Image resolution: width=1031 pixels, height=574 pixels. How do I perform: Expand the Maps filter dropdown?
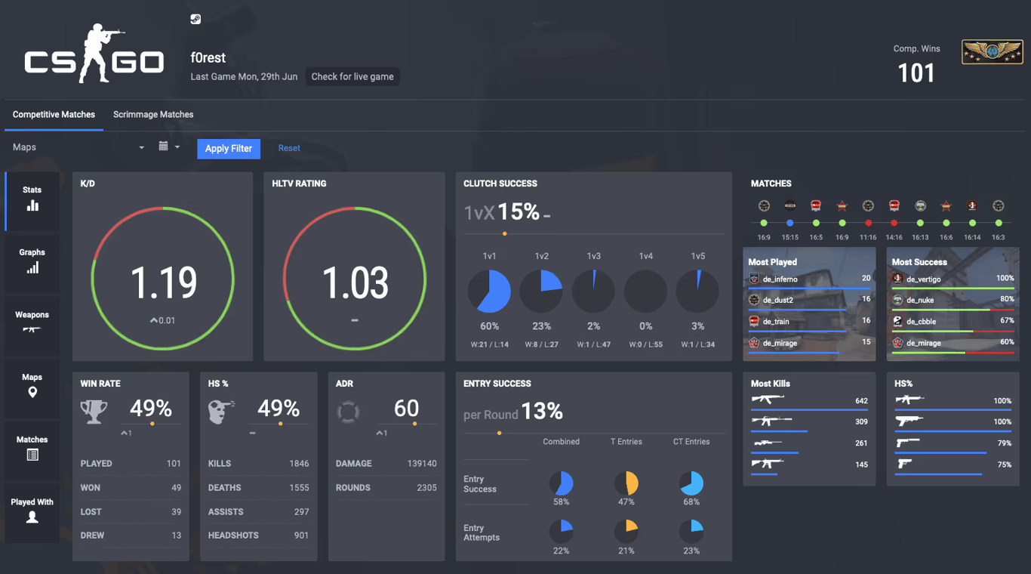[x=78, y=147]
